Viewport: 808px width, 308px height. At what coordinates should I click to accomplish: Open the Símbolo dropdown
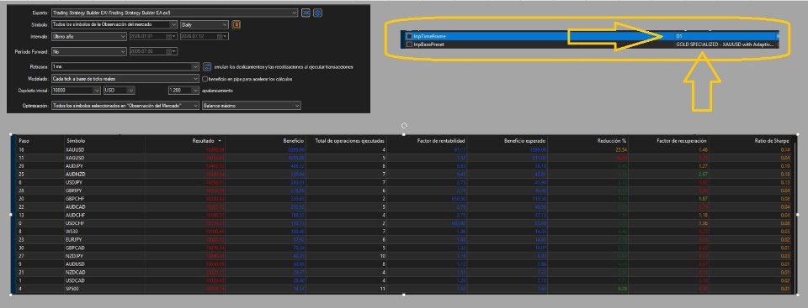pos(114,24)
